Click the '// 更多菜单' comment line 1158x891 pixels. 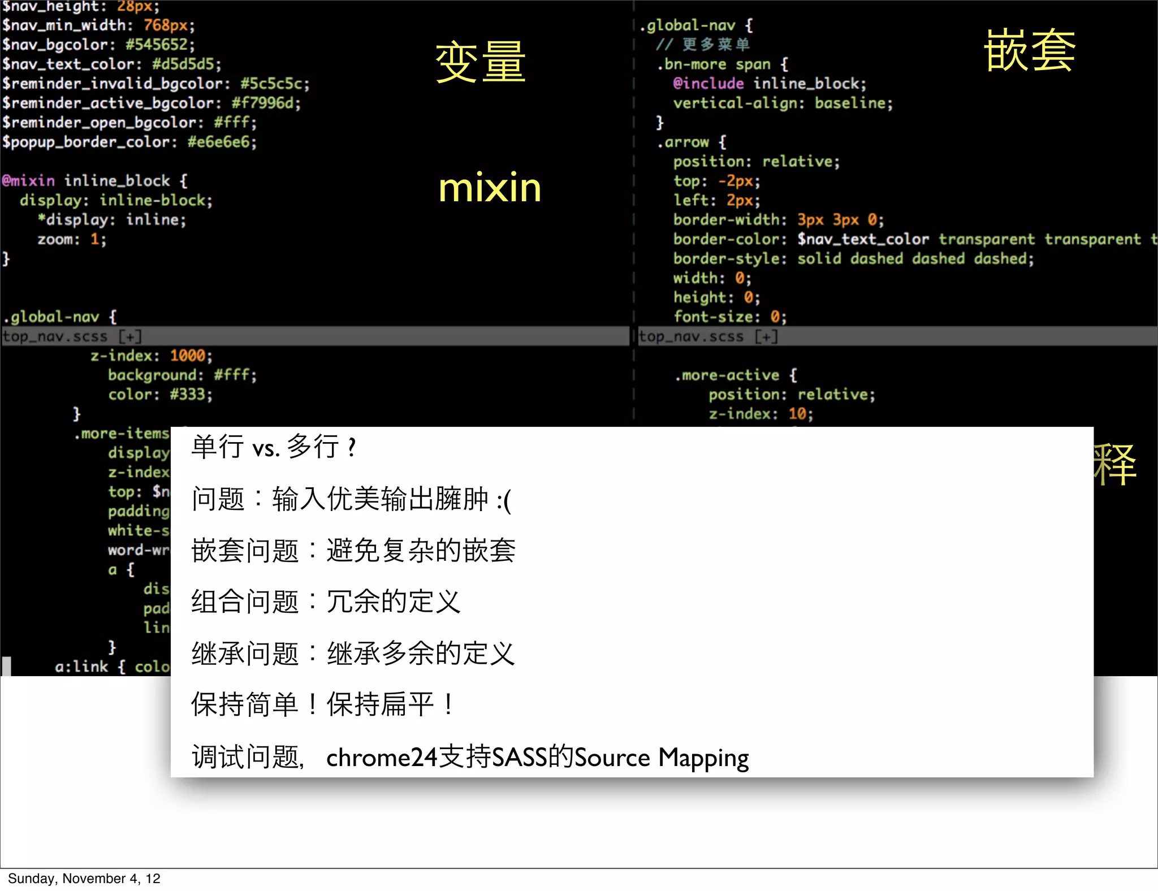[703, 45]
